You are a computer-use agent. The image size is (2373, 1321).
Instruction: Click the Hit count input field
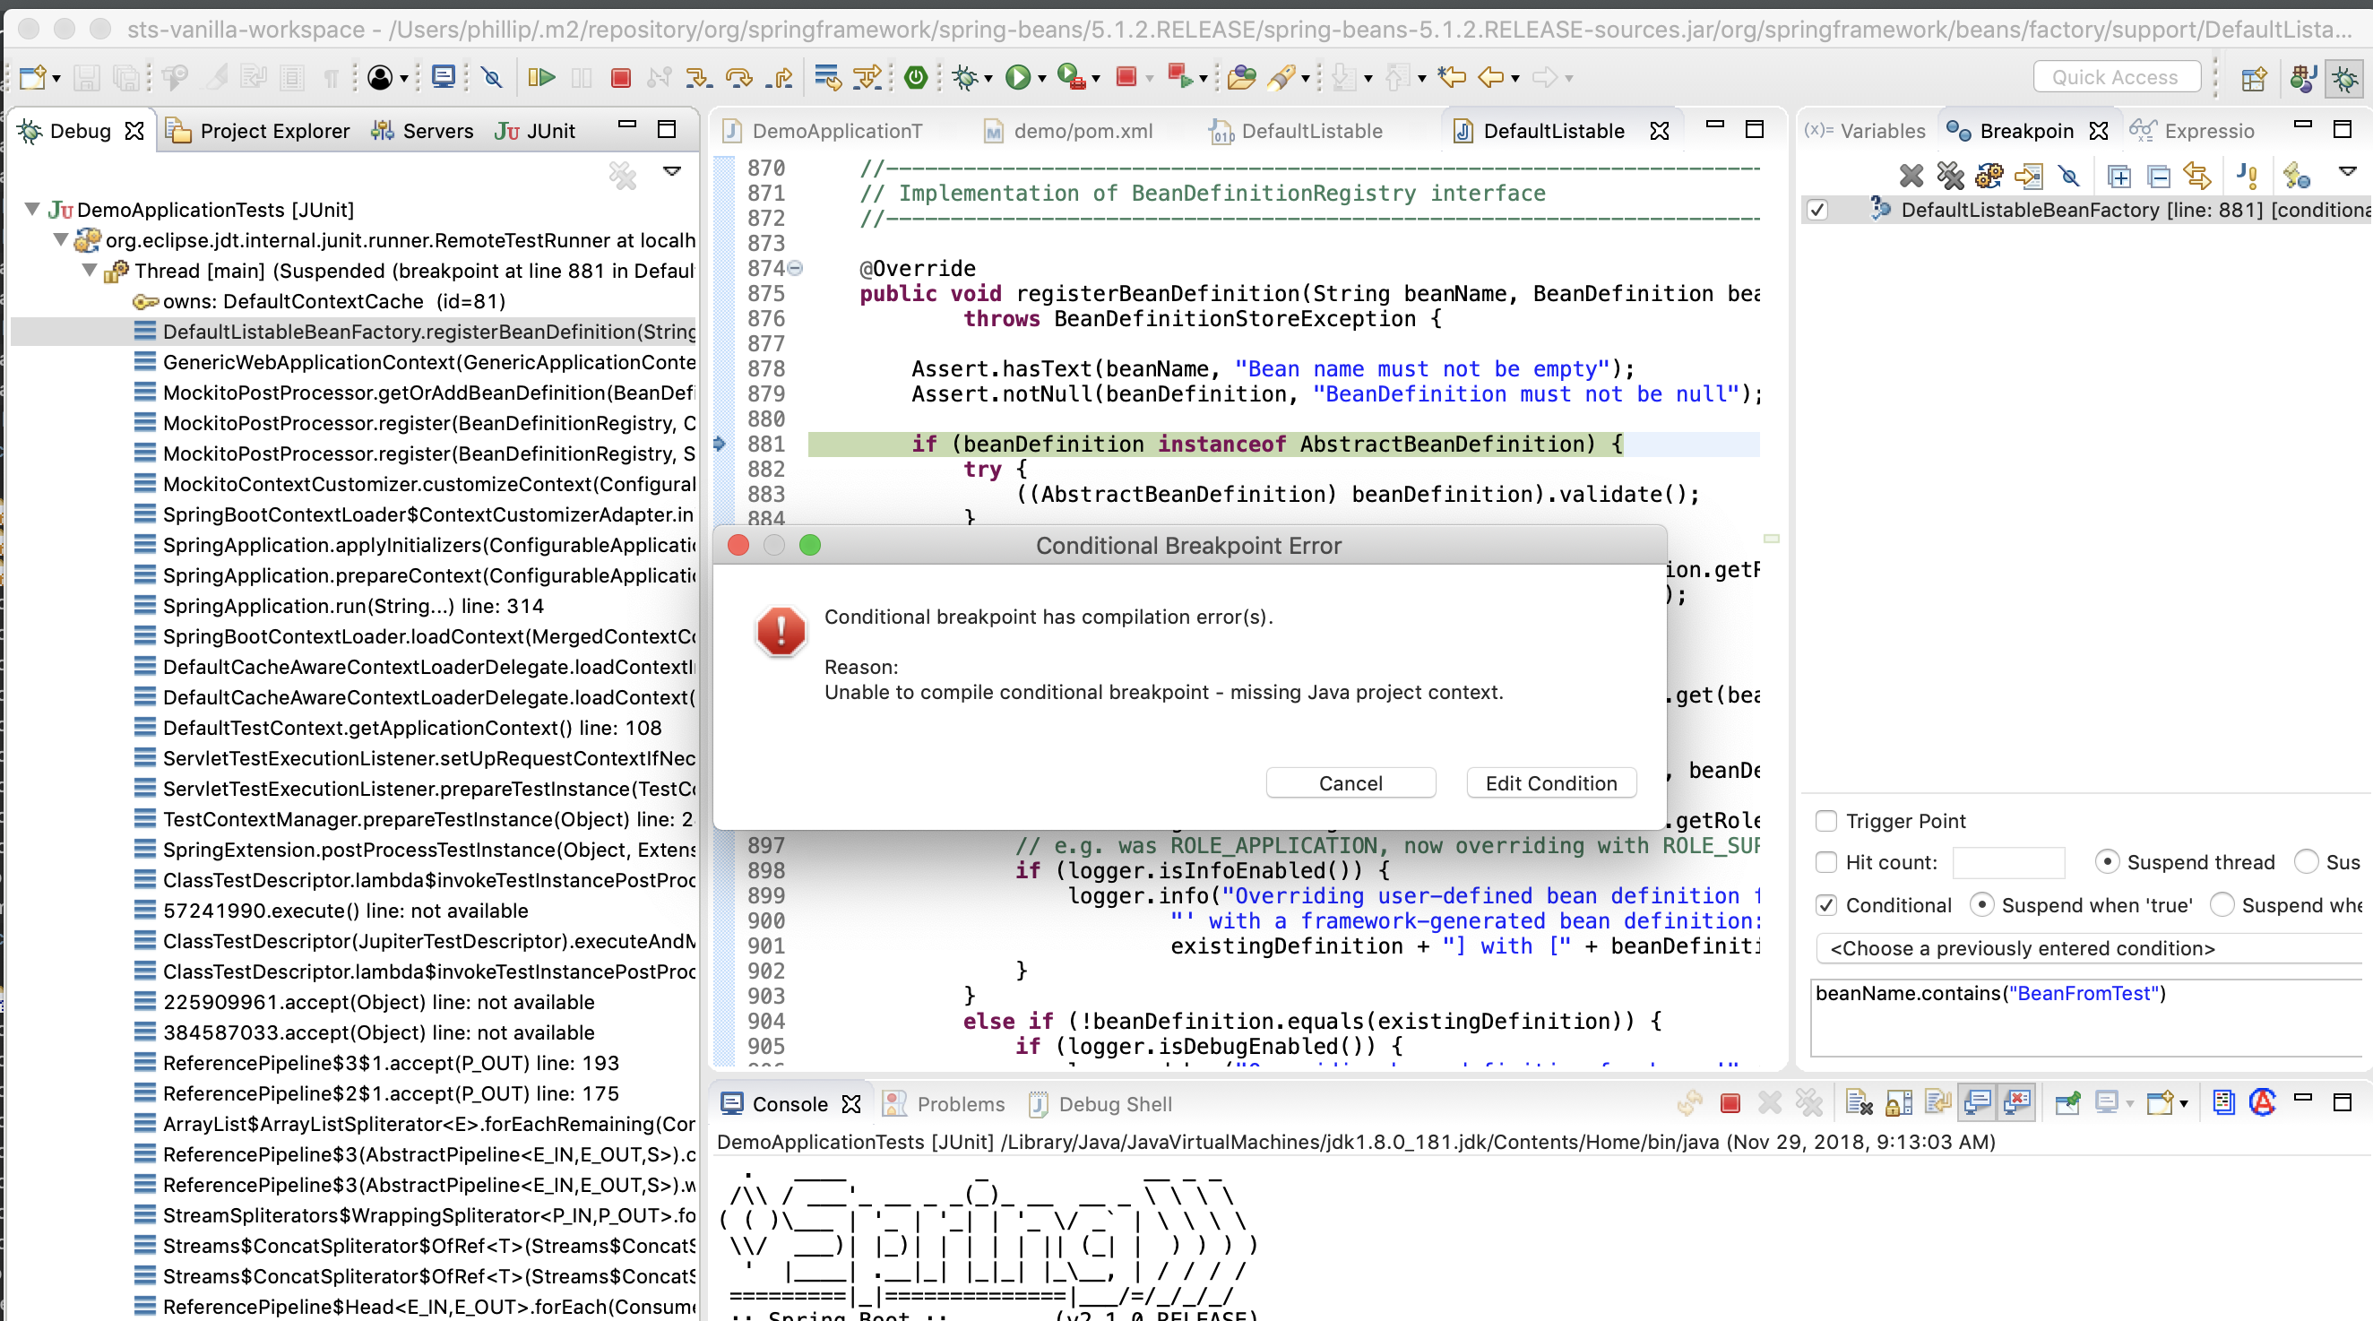pyautogui.click(x=2008, y=862)
